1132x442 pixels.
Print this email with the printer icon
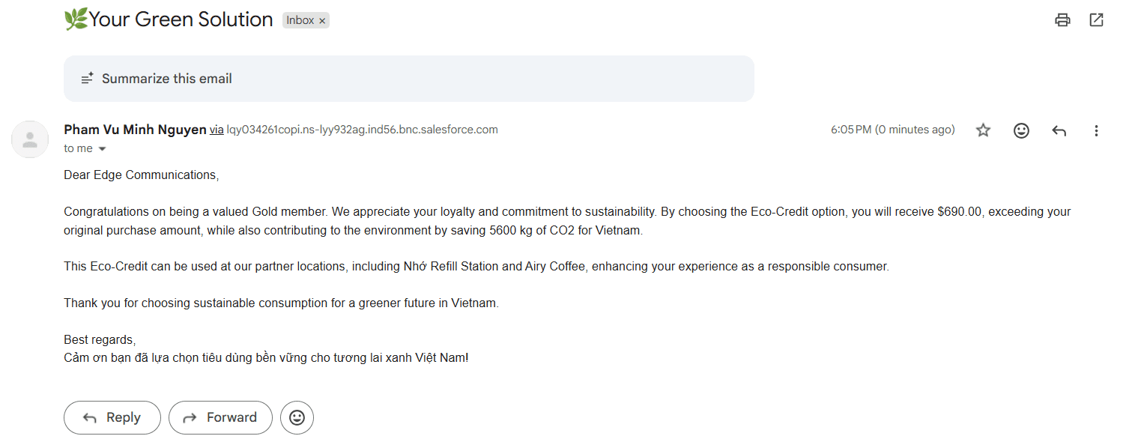tap(1062, 20)
